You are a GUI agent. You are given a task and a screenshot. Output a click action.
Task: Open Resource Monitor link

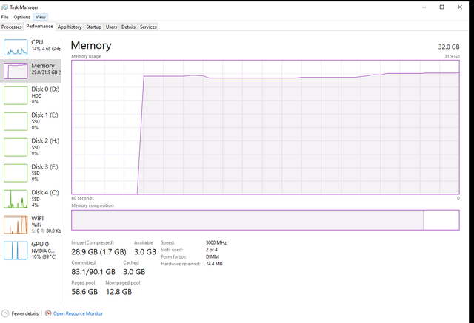click(79, 313)
